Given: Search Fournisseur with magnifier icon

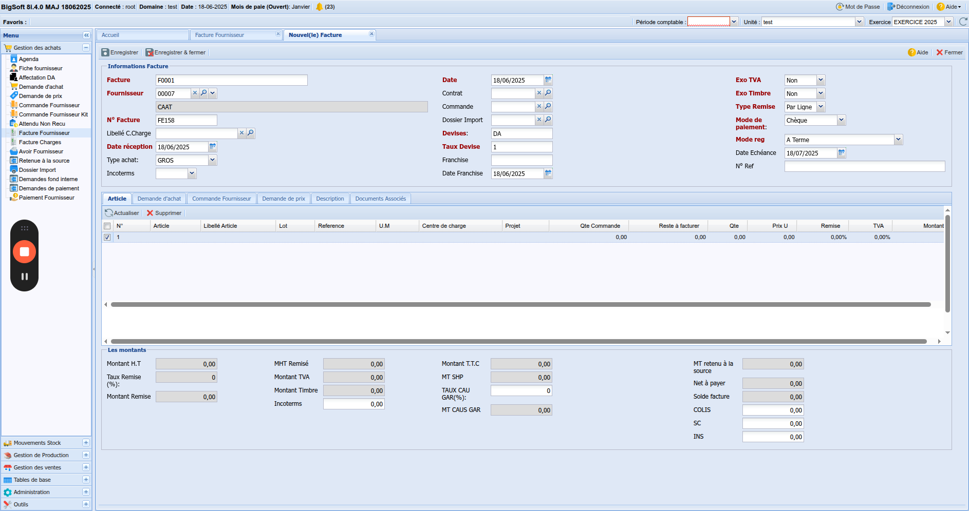Looking at the screenshot, I should tap(204, 93).
